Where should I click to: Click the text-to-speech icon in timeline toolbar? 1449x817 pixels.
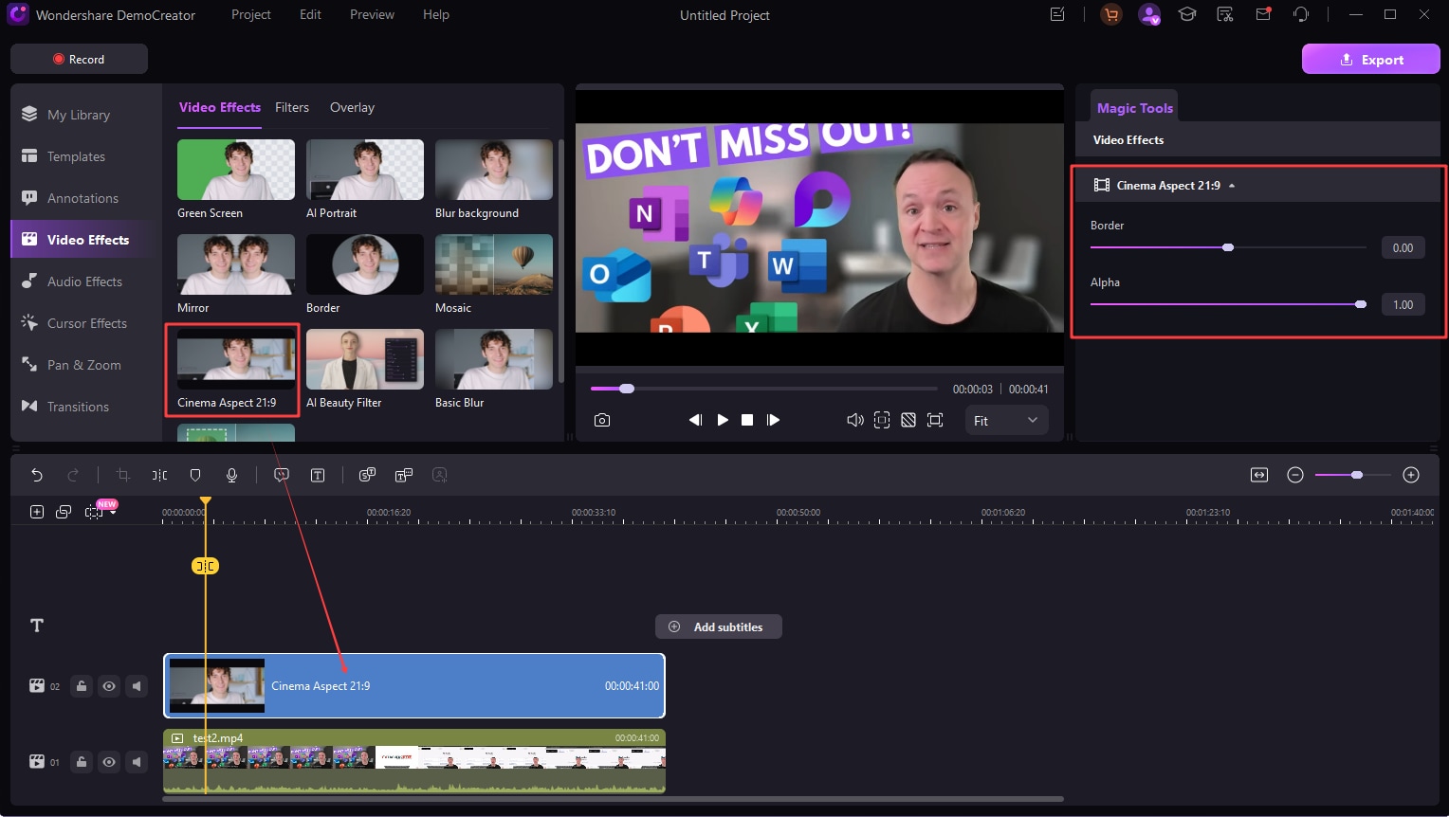(x=404, y=475)
